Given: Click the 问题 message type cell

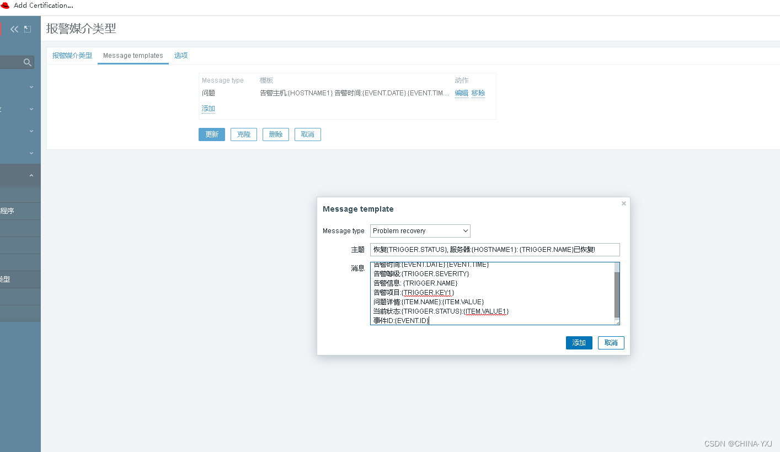Looking at the screenshot, I should click(x=209, y=93).
